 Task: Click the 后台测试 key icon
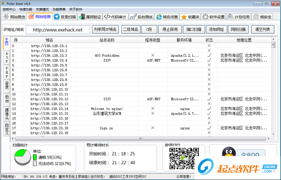click(x=133, y=17)
